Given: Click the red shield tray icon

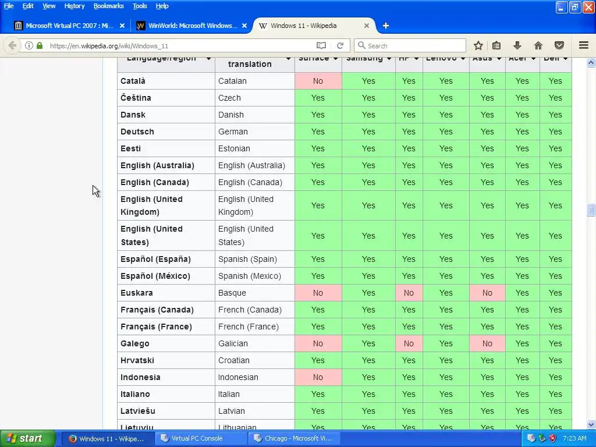Looking at the screenshot, I should tap(553, 438).
